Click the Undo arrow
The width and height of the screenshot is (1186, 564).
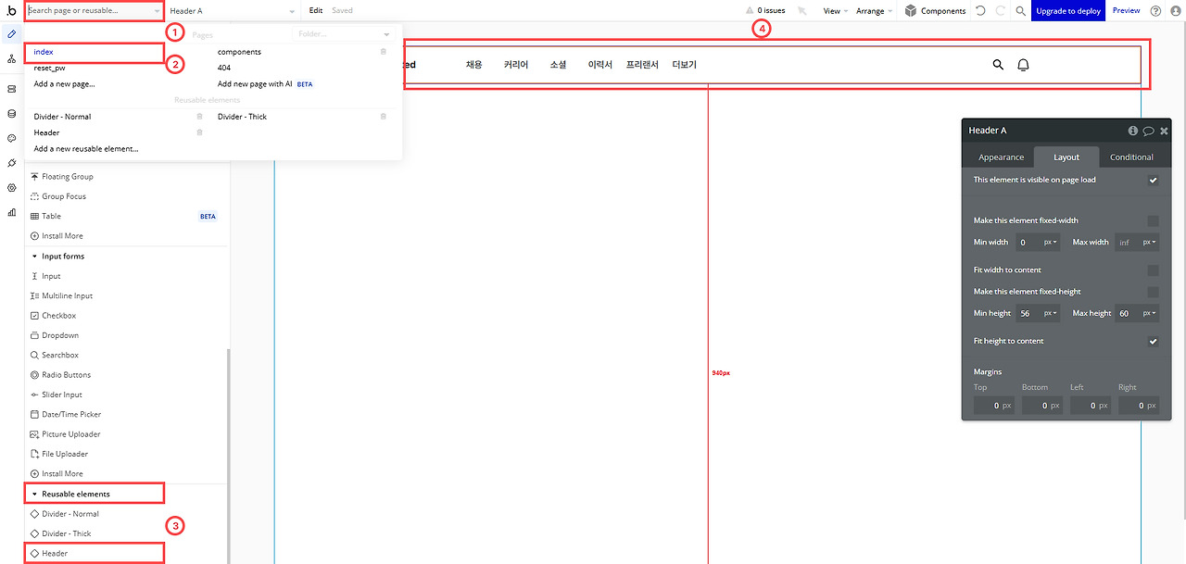click(x=980, y=11)
